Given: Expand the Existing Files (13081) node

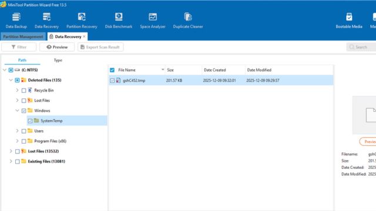Looking at the screenshot, I should (x=11, y=161).
